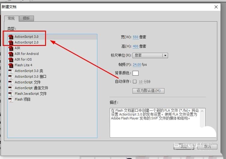
Task: Click the AIR for iOS icon
Action: tap(11, 60)
